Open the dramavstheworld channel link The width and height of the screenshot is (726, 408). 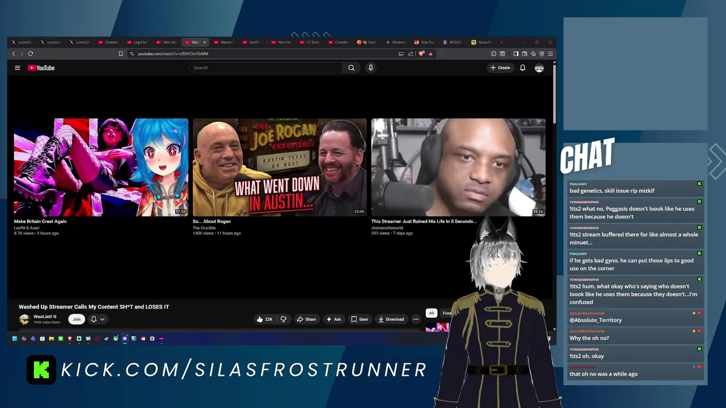pos(387,228)
